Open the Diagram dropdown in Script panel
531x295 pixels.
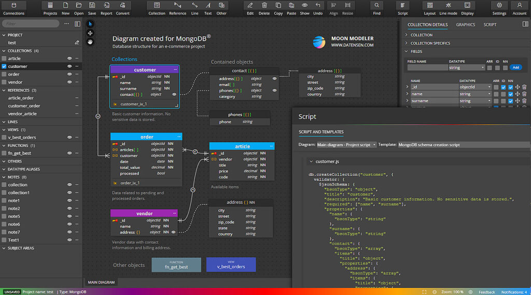click(x=346, y=145)
